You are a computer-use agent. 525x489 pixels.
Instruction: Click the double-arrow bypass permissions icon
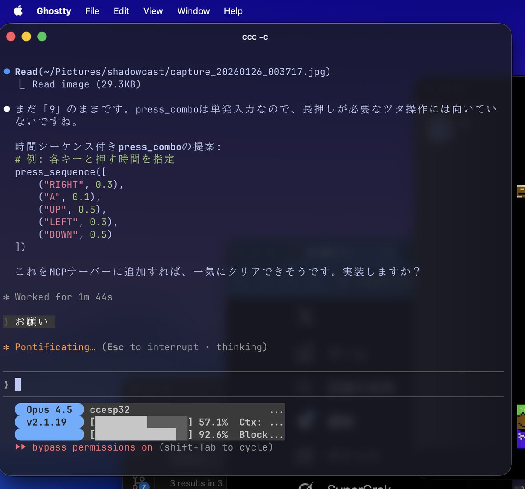(x=21, y=447)
